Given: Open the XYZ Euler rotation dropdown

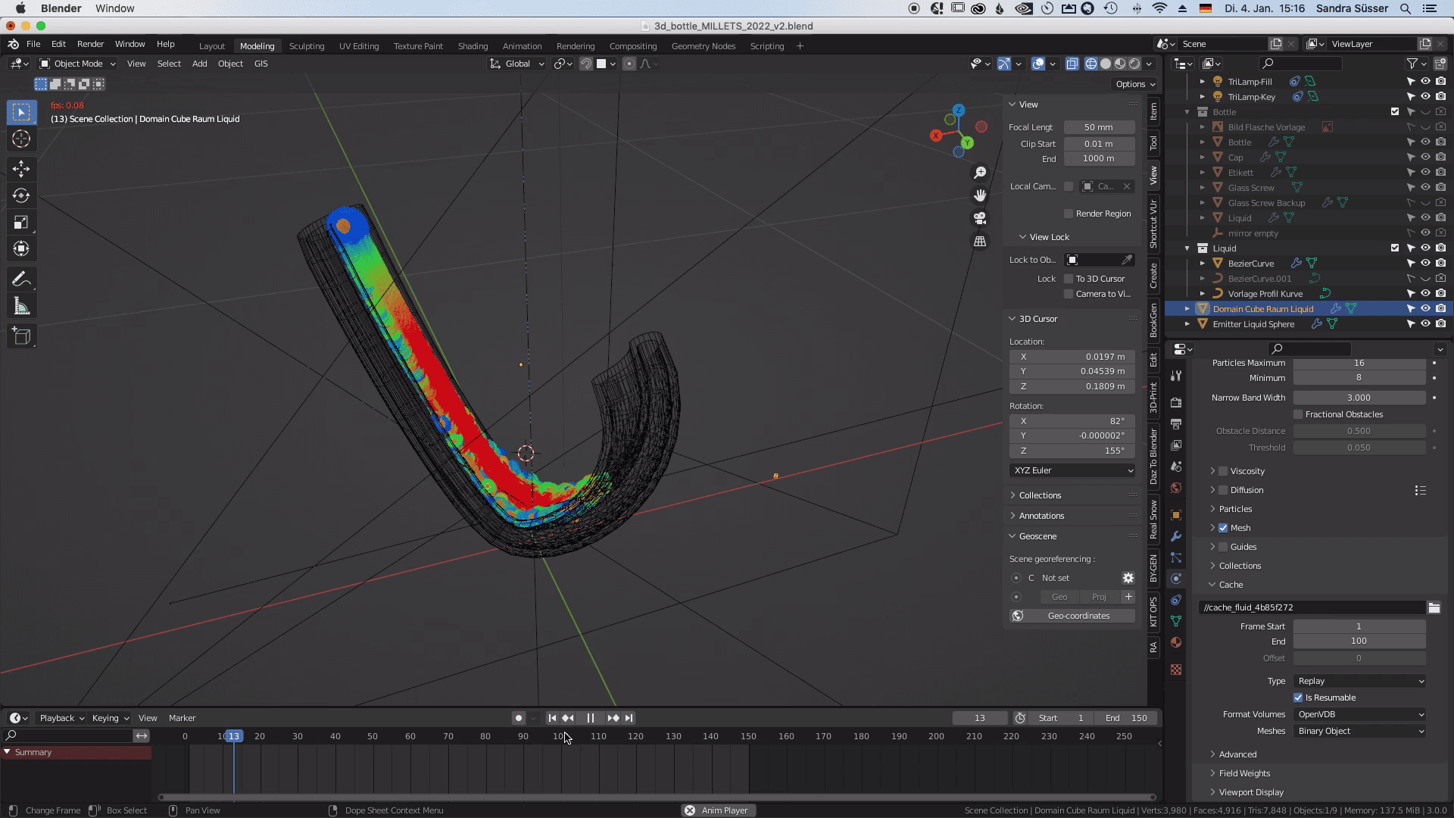Looking at the screenshot, I should (1072, 470).
